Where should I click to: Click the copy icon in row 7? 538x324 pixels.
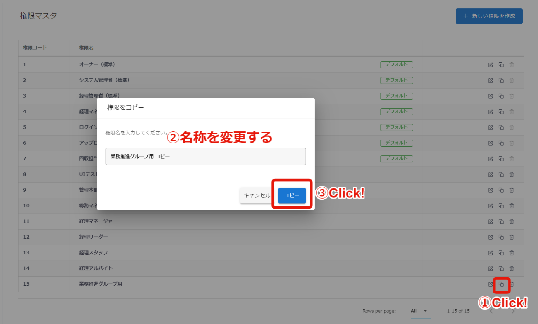501,159
